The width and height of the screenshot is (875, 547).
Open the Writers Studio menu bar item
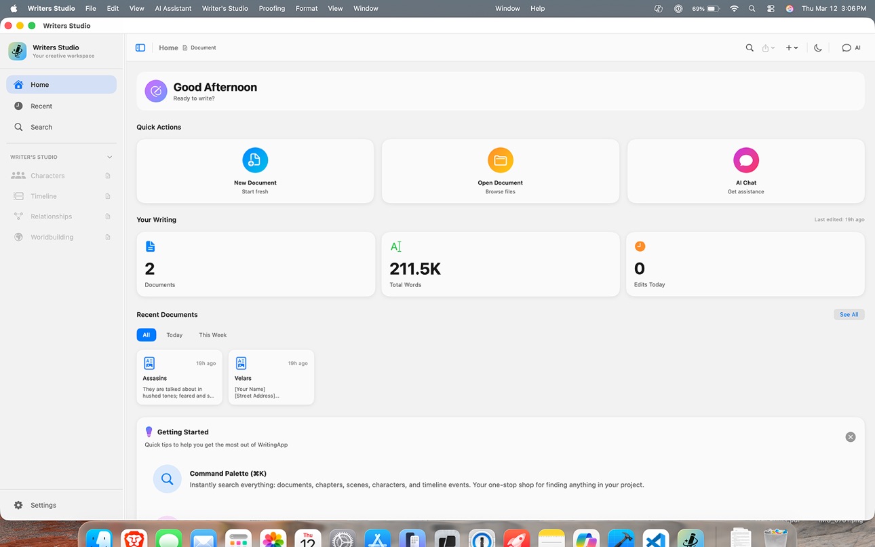click(x=52, y=8)
